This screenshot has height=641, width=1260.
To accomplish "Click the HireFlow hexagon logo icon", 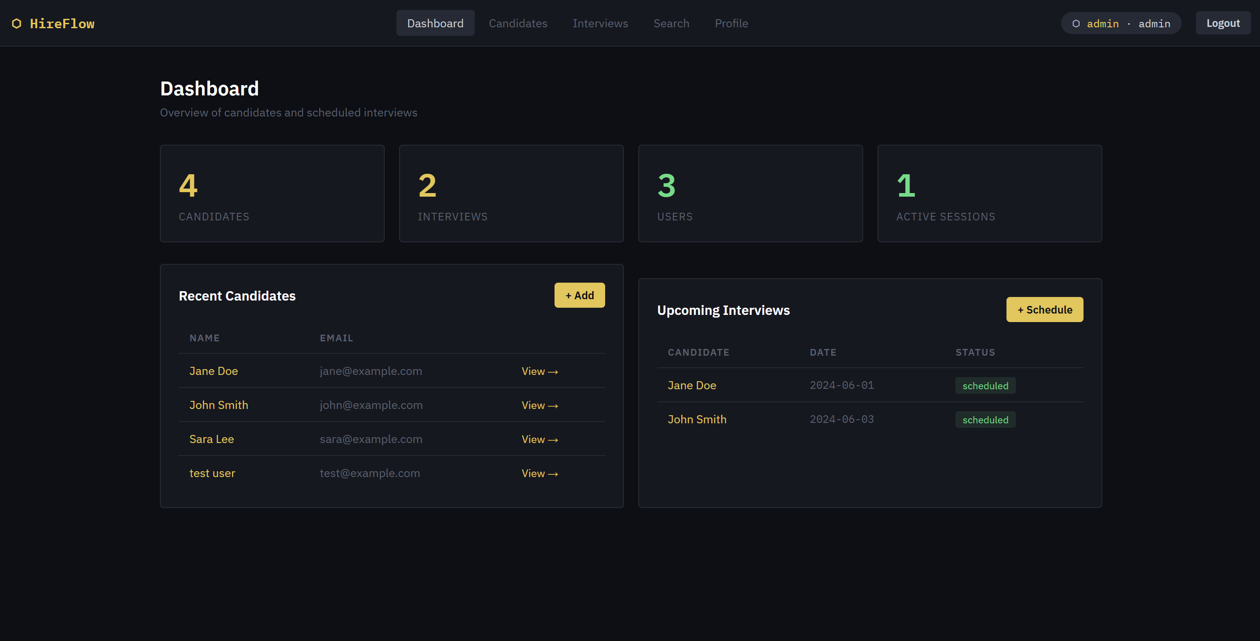I will [17, 23].
